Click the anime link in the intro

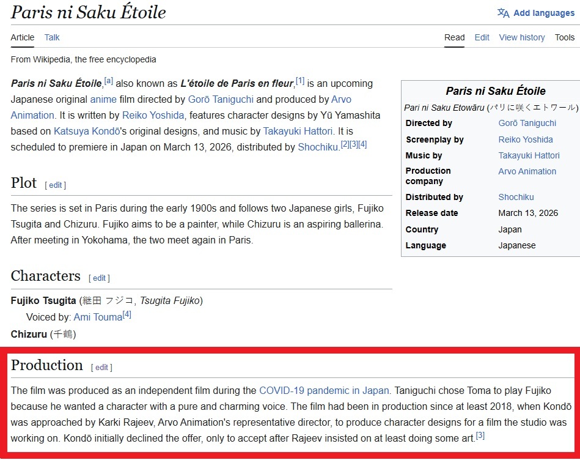coord(103,99)
